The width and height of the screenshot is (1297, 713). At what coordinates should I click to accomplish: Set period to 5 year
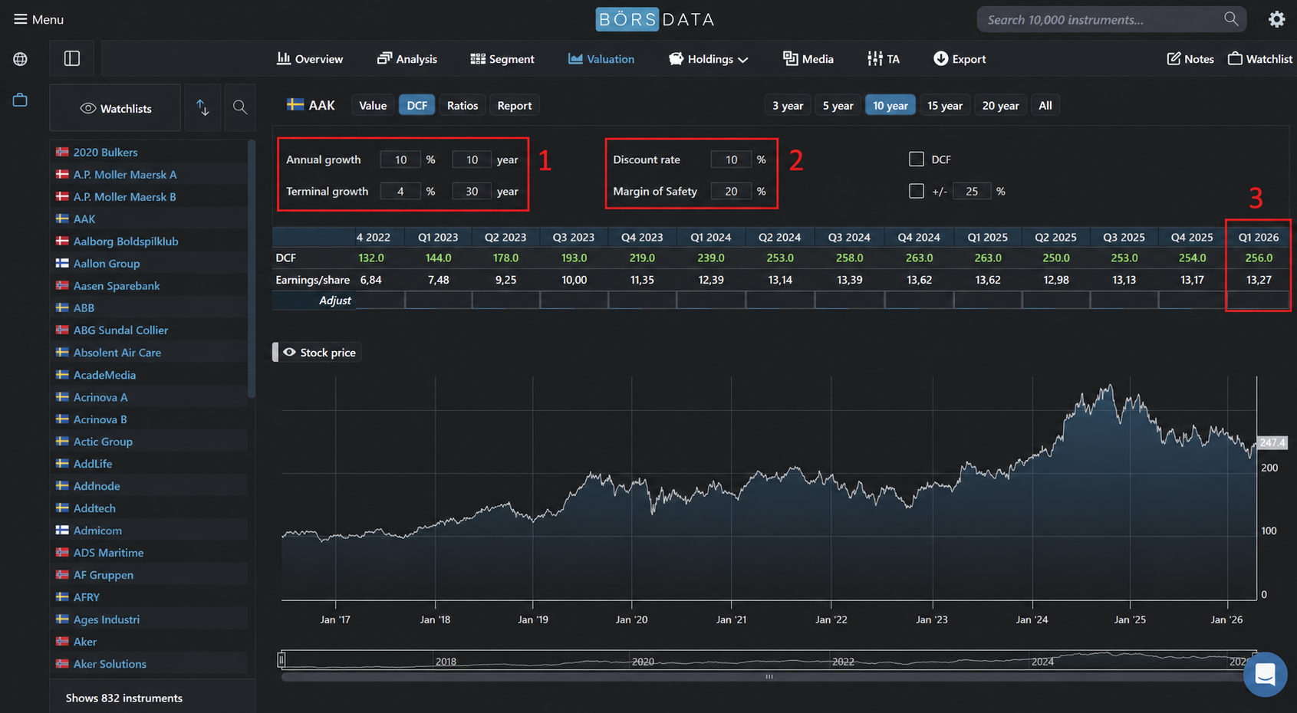point(838,105)
